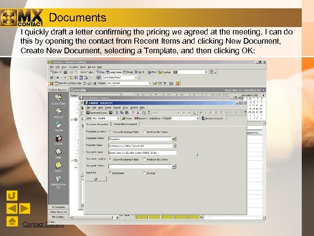
Task: Click the font color icon
Action: (194, 113)
